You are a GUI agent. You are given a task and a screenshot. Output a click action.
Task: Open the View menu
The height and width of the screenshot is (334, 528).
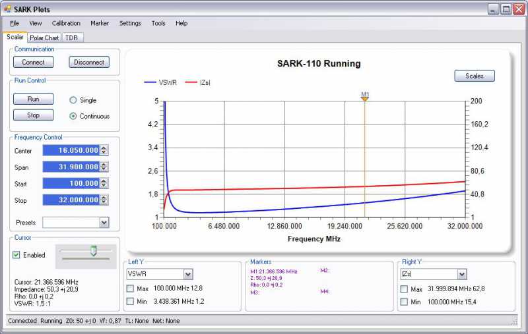tap(36, 23)
